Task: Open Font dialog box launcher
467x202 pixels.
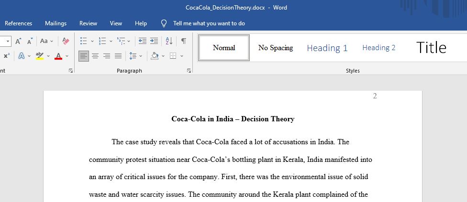Action: coord(71,71)
